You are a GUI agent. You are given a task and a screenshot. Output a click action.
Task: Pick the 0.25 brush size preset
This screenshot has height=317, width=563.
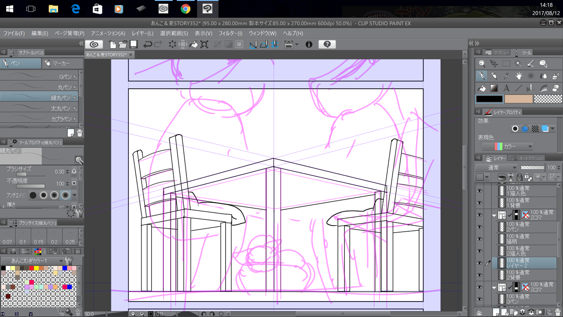[x=70, y=237]
